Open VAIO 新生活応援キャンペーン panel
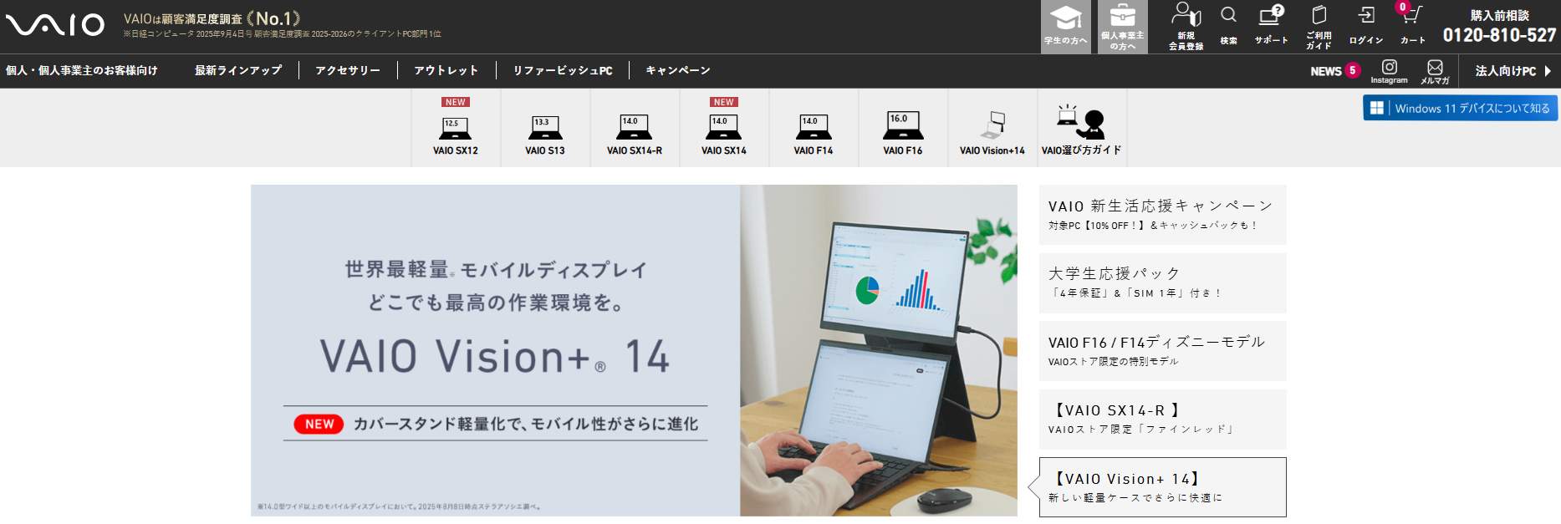 click(1162, 215)
